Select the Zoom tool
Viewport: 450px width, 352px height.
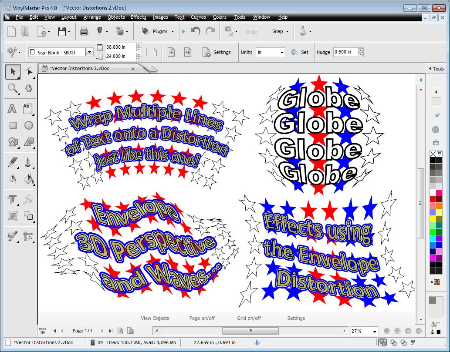(x=12, y=89)
